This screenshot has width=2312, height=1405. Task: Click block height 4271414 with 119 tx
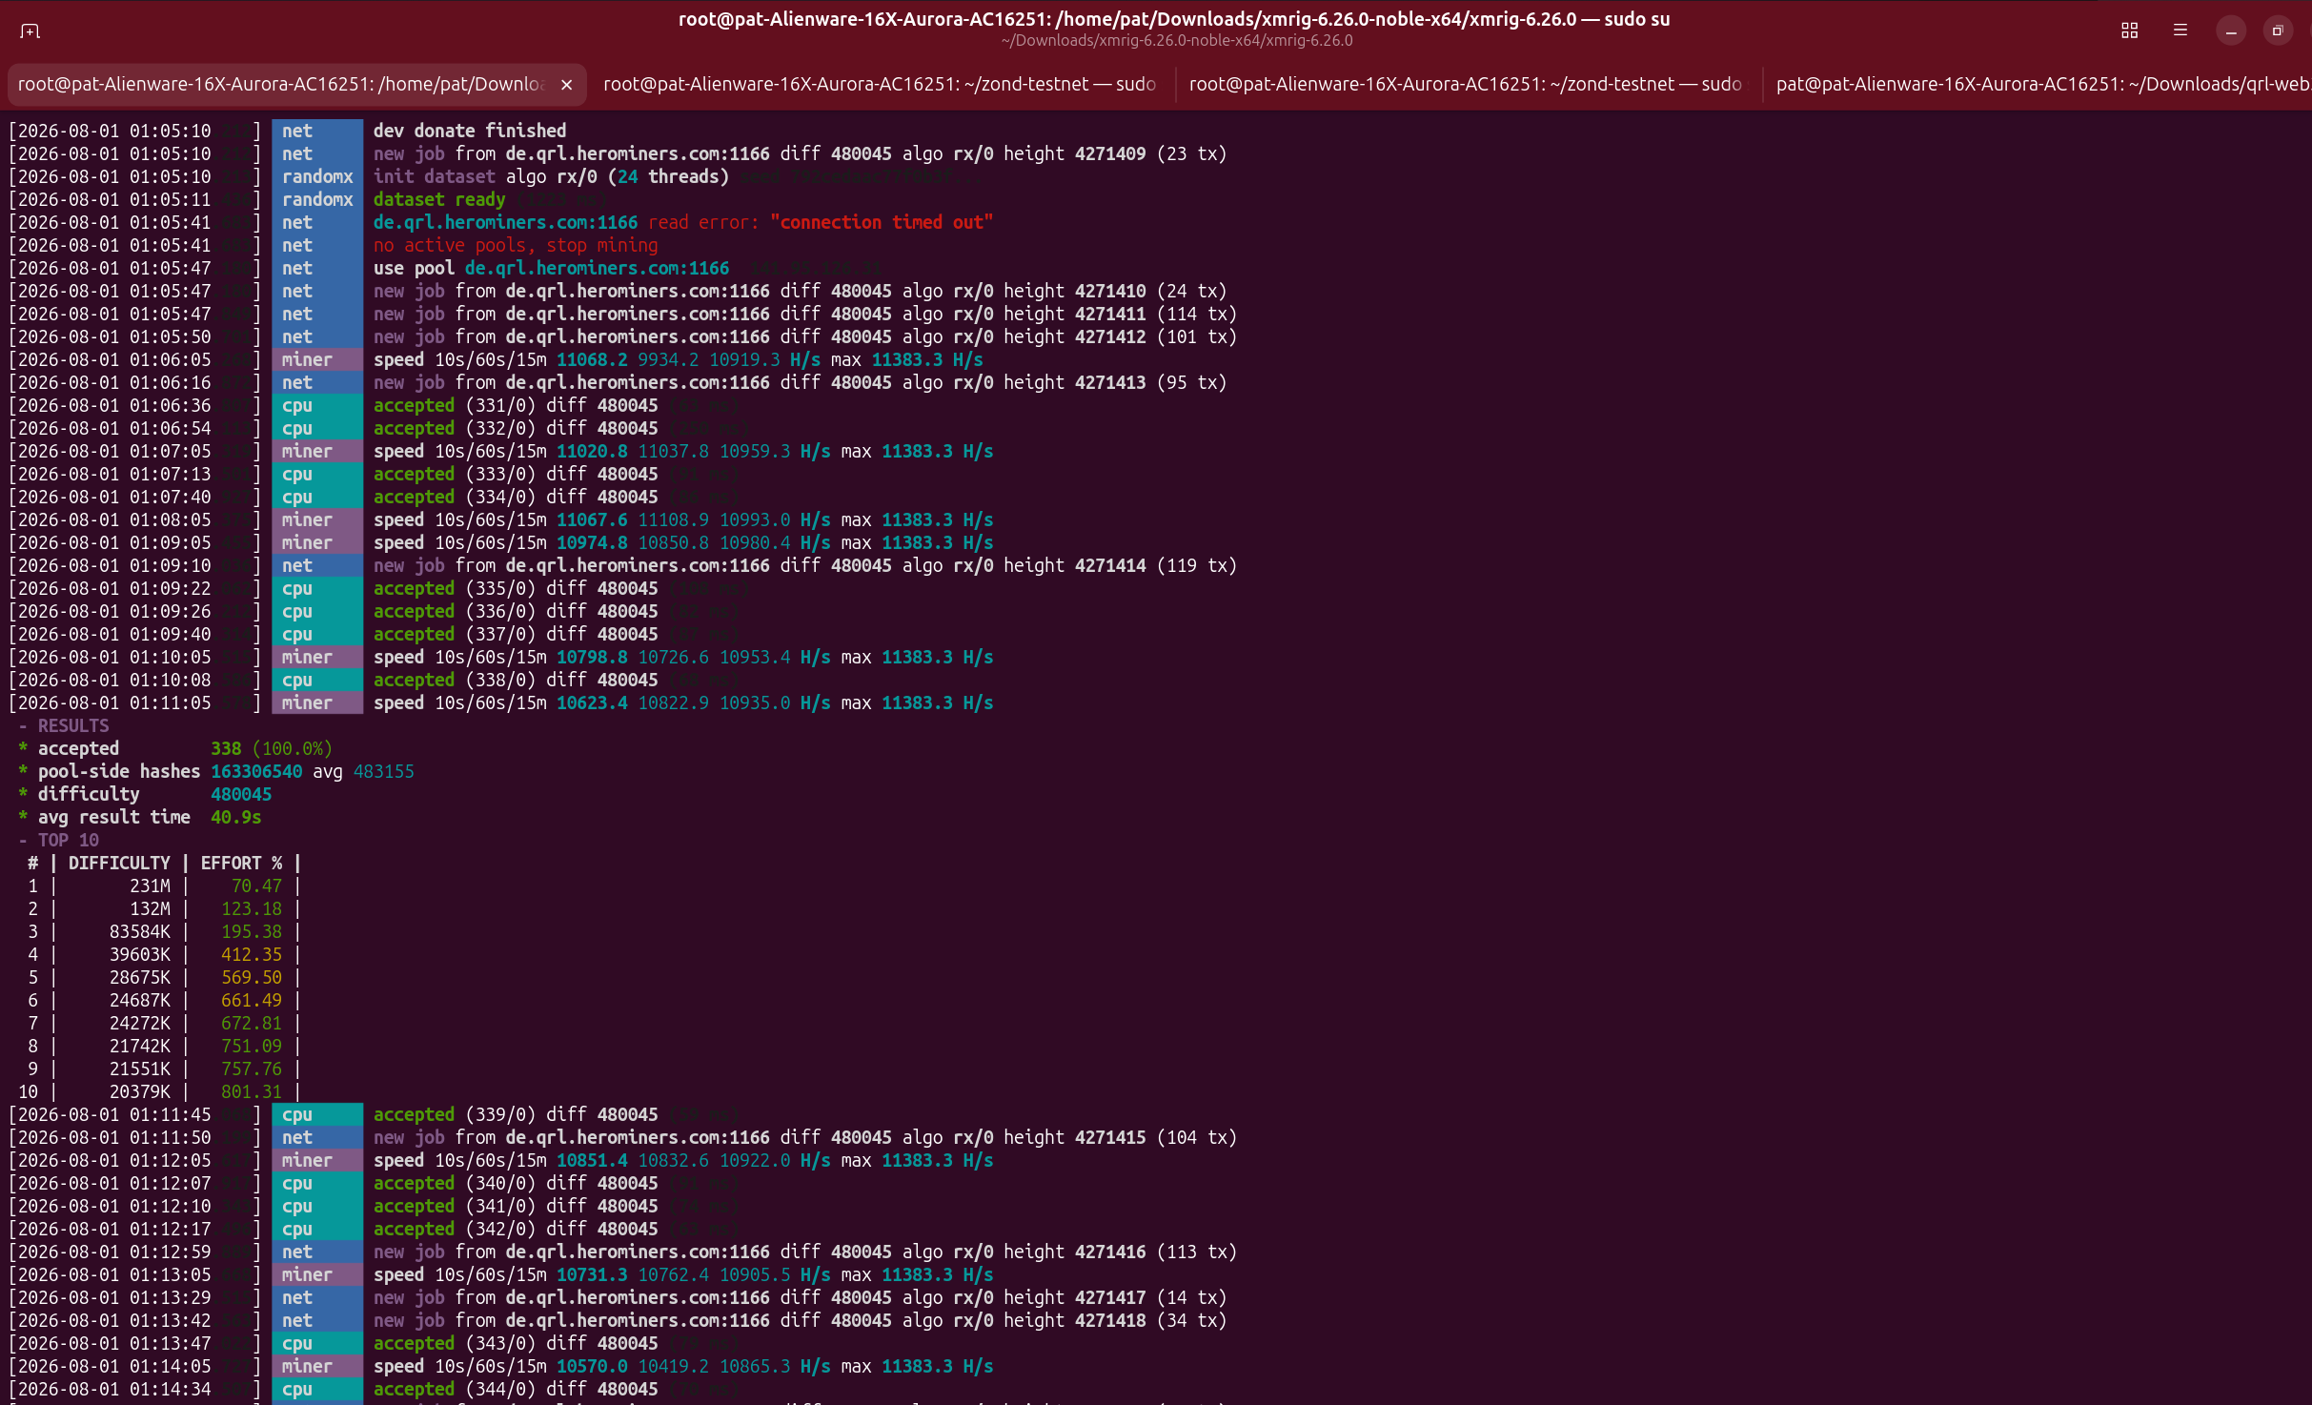tap(1110, 565)
